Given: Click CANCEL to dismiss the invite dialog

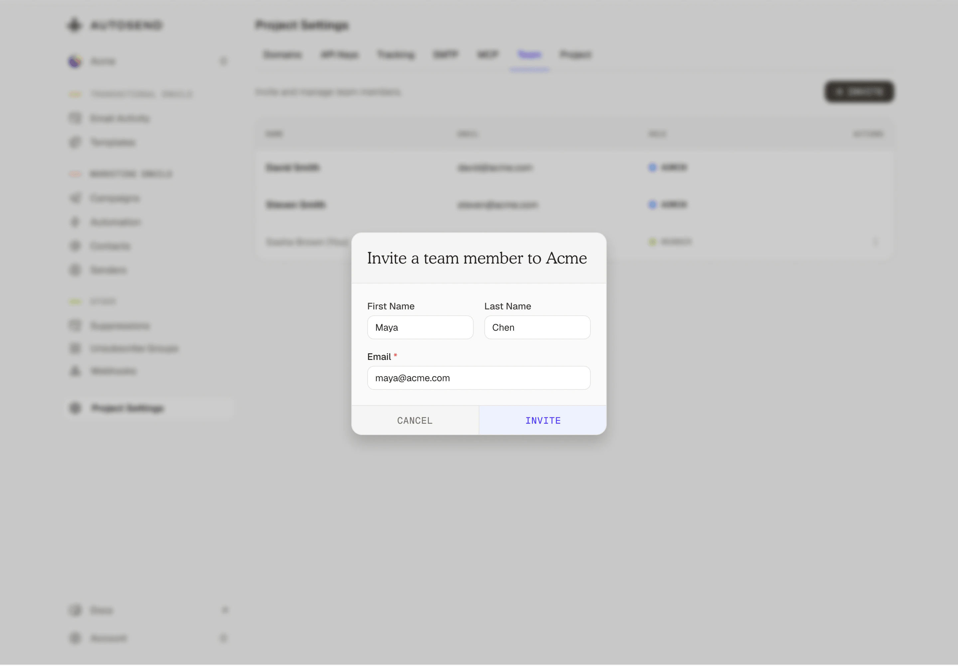Looking at the screenshot, I should click(415, 420).
